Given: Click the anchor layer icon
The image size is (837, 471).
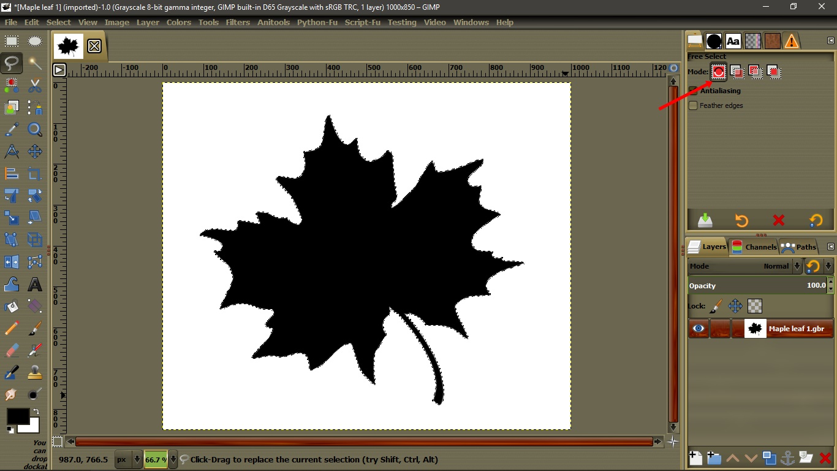Looking at the screenshot, I should click(x=788, y=458).
